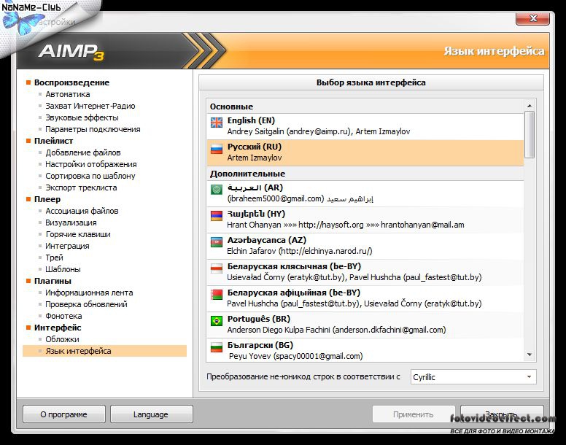
Task: Open Плеер settings section
Action: pos(47,199)
